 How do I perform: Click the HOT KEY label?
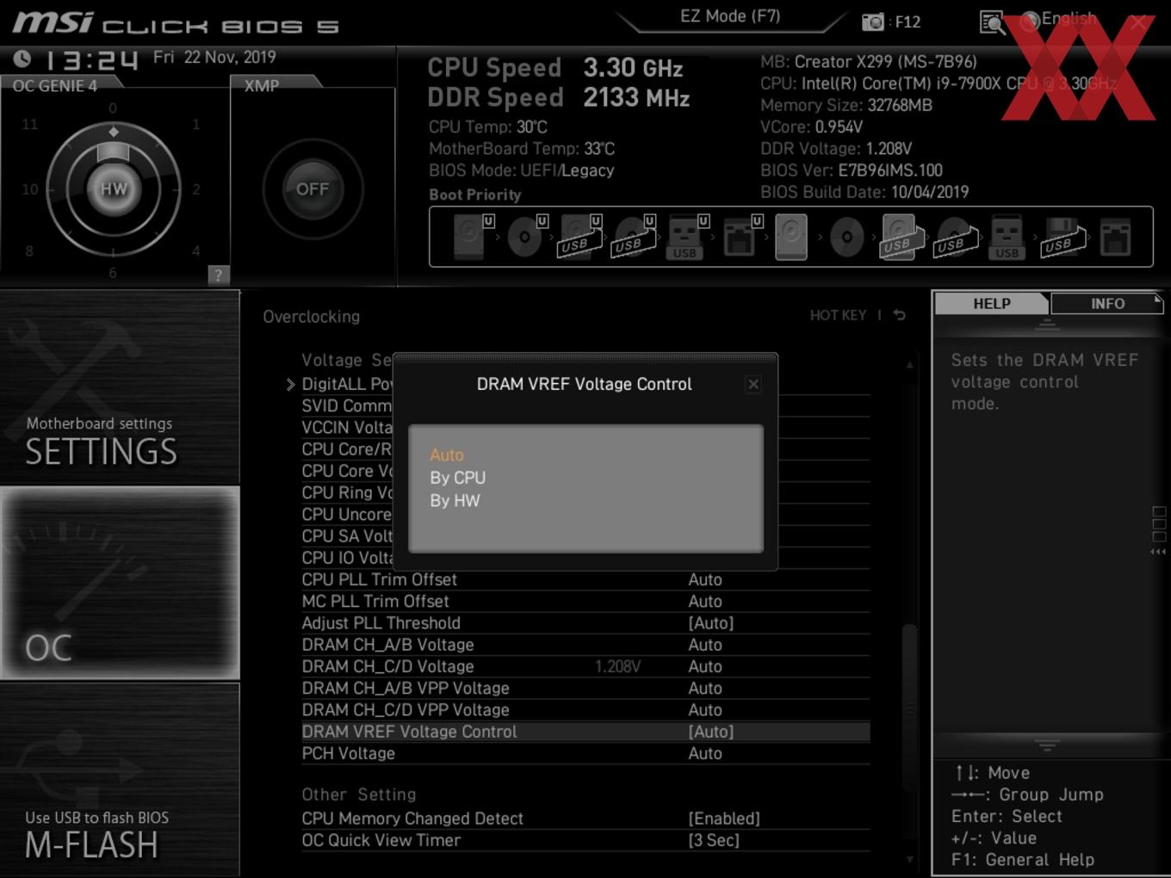tap(838, 315)
